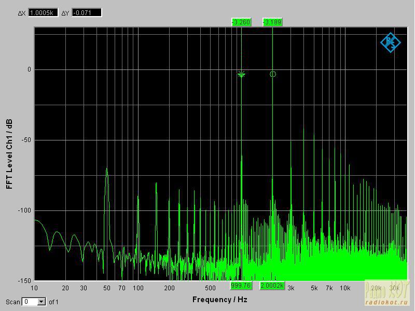415x311 pixels.
Task: Click the 200 x-axis tick label
Action: pos(169,288)
